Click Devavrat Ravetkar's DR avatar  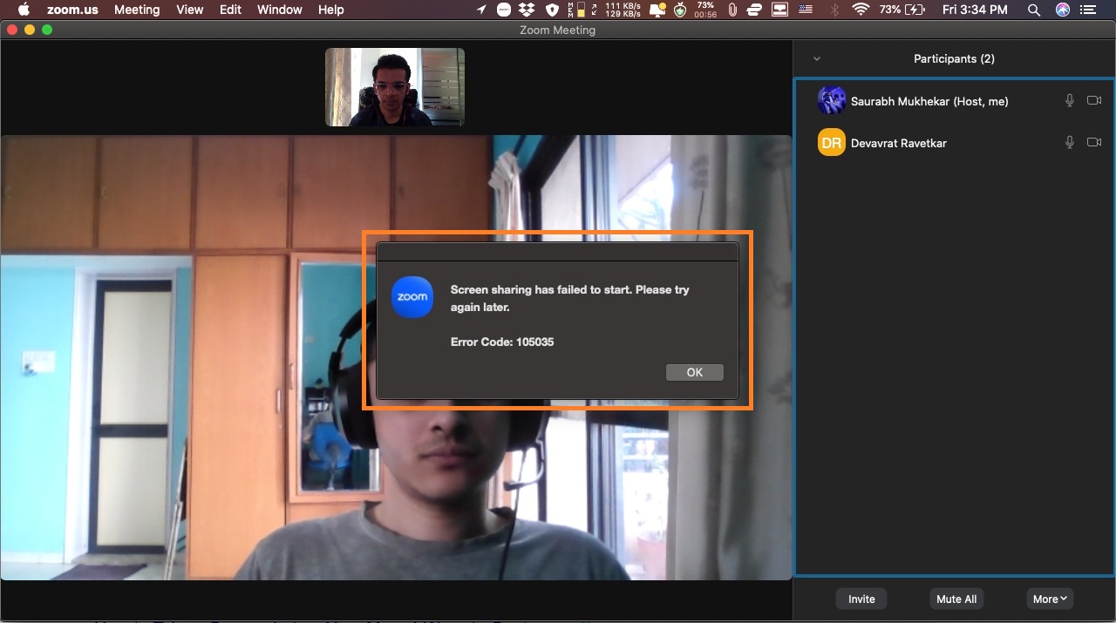831,142
